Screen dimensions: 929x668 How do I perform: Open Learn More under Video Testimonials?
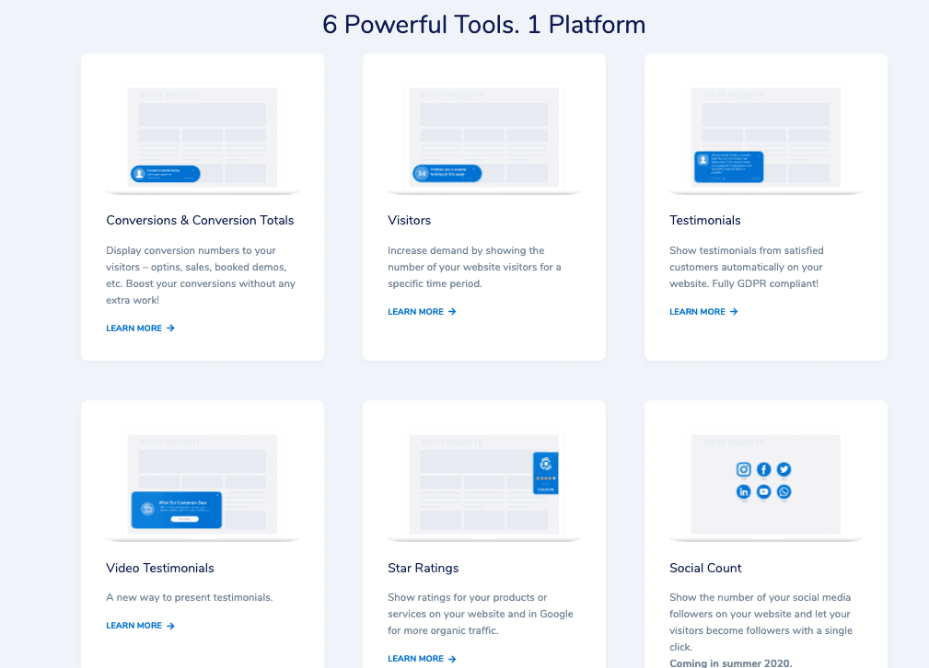click(x=140, y=626)
